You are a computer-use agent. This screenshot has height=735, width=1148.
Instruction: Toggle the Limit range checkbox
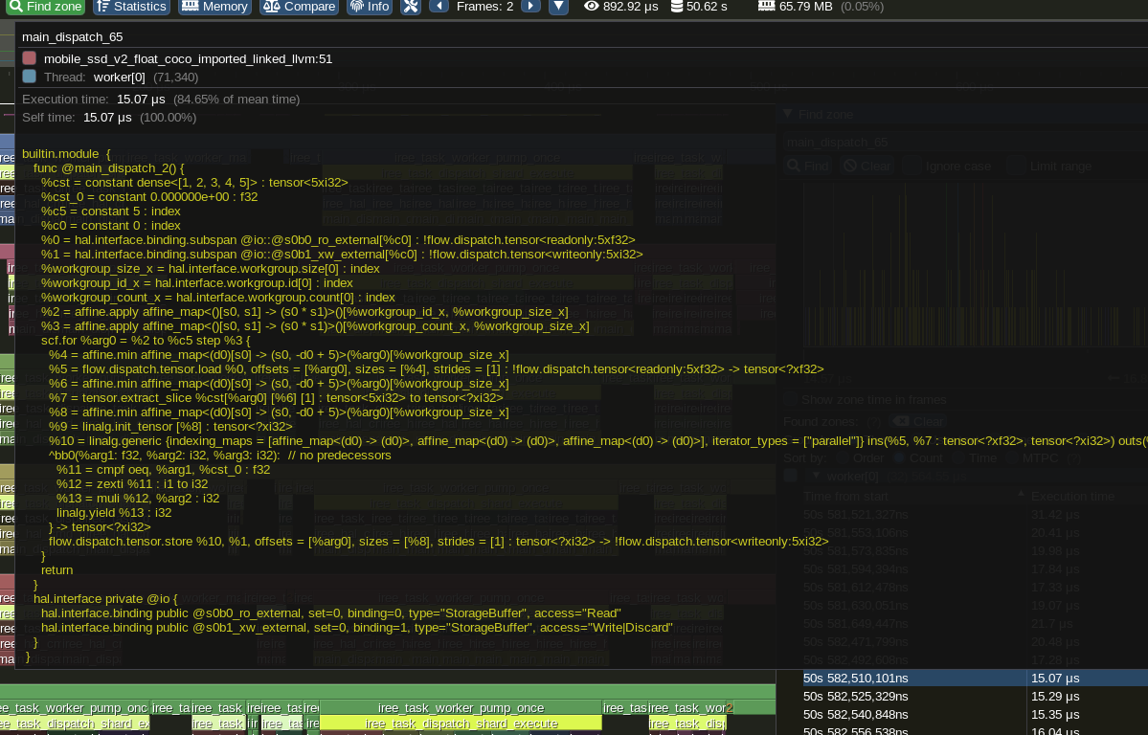(1016, 167)
